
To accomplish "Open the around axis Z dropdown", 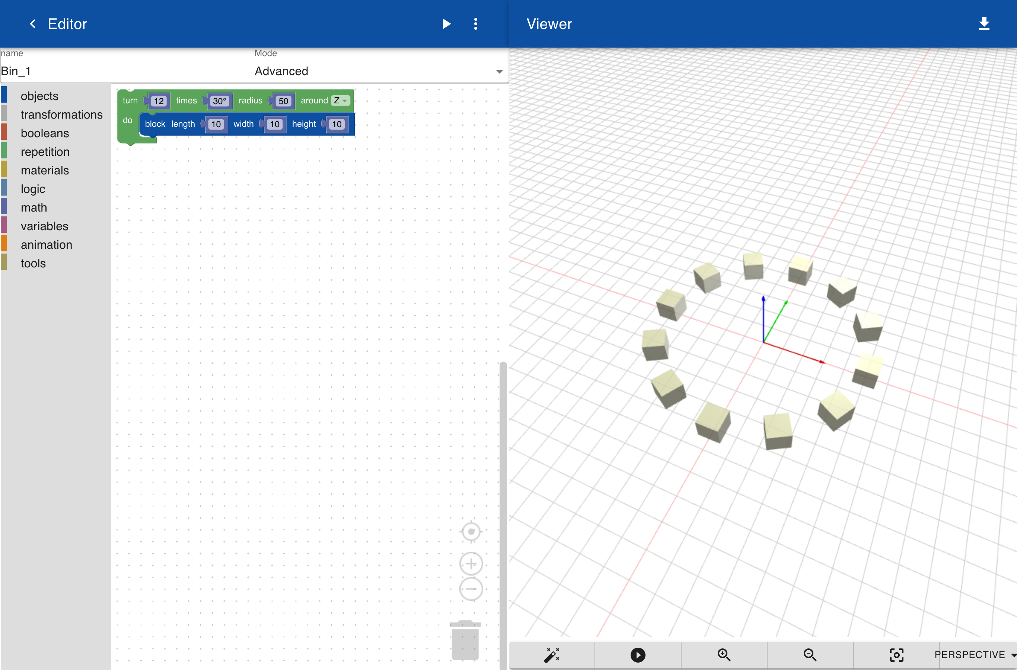I will [341, 100].
